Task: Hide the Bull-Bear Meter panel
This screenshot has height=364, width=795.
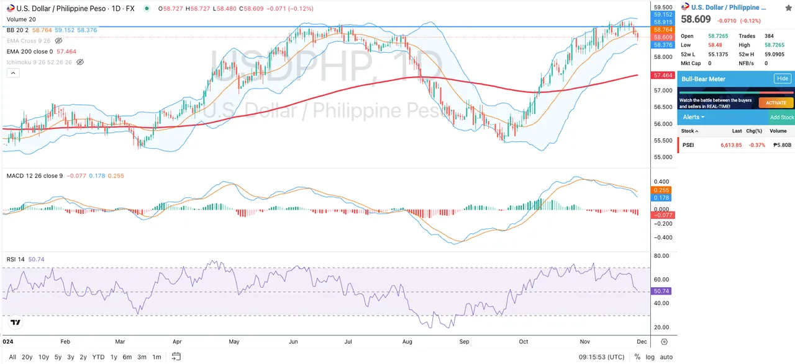Action: (783, 79)
